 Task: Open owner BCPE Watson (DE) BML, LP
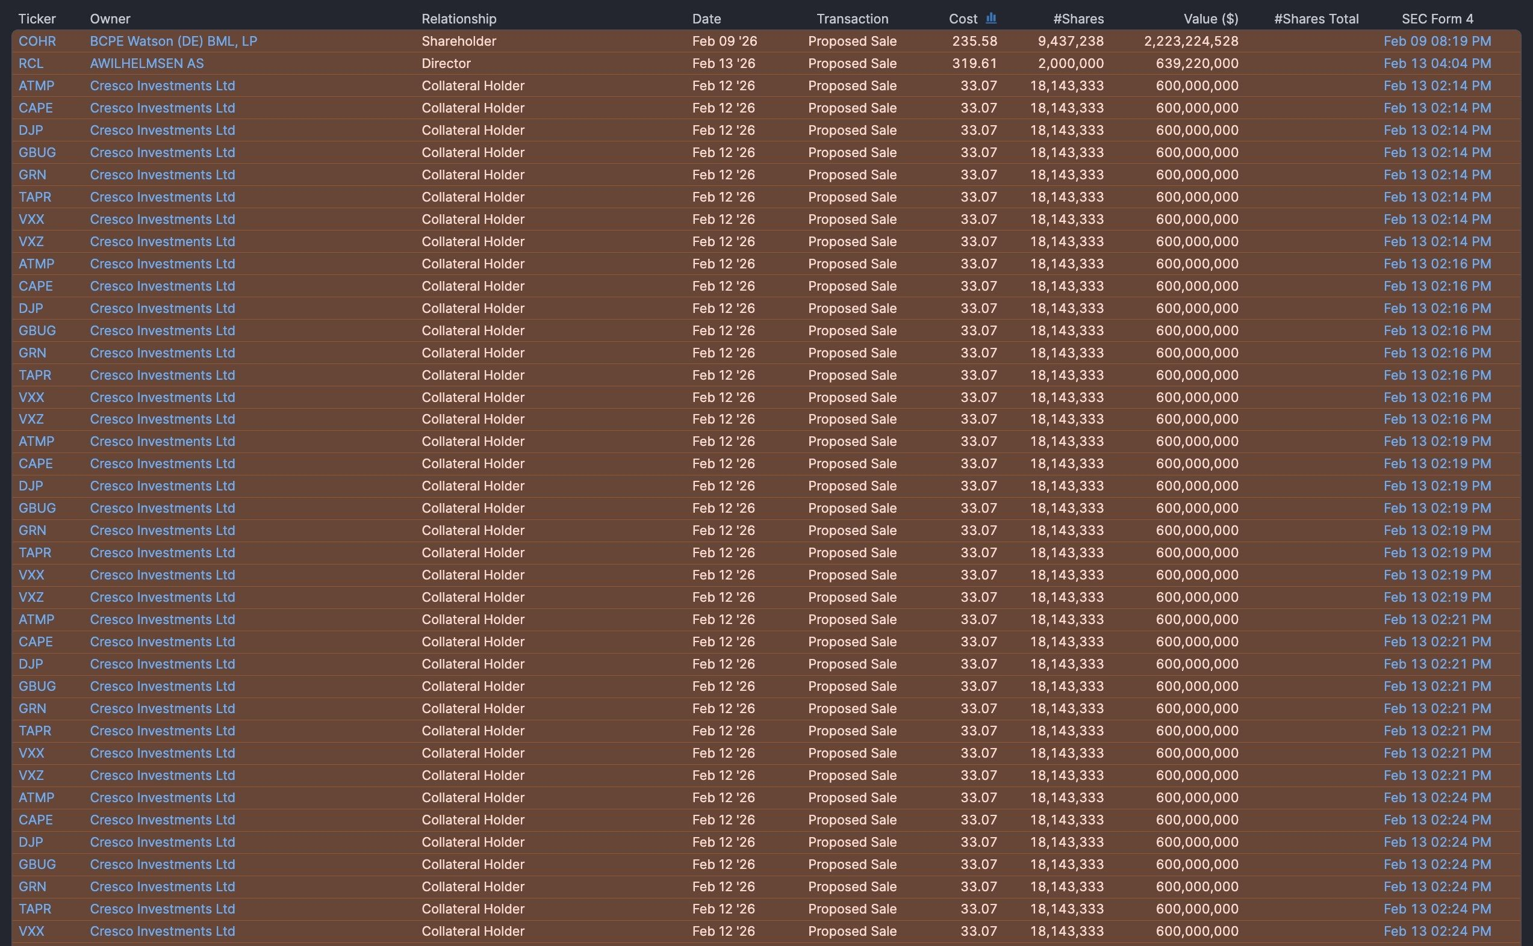(x=173, y=42)
